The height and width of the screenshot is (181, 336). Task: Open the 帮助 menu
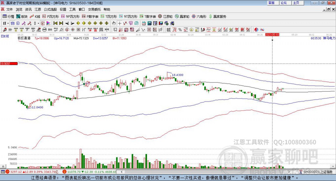click(107, 10)
